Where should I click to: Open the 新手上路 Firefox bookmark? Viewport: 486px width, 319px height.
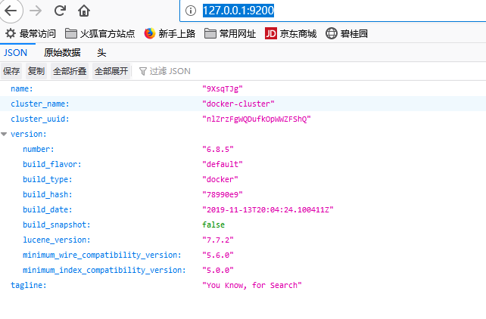point(170,33)
